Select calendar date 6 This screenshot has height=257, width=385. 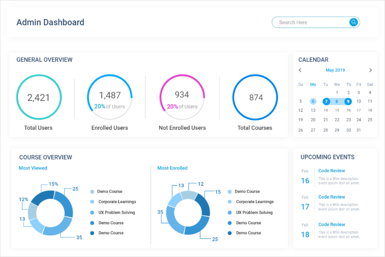point(313,101)
